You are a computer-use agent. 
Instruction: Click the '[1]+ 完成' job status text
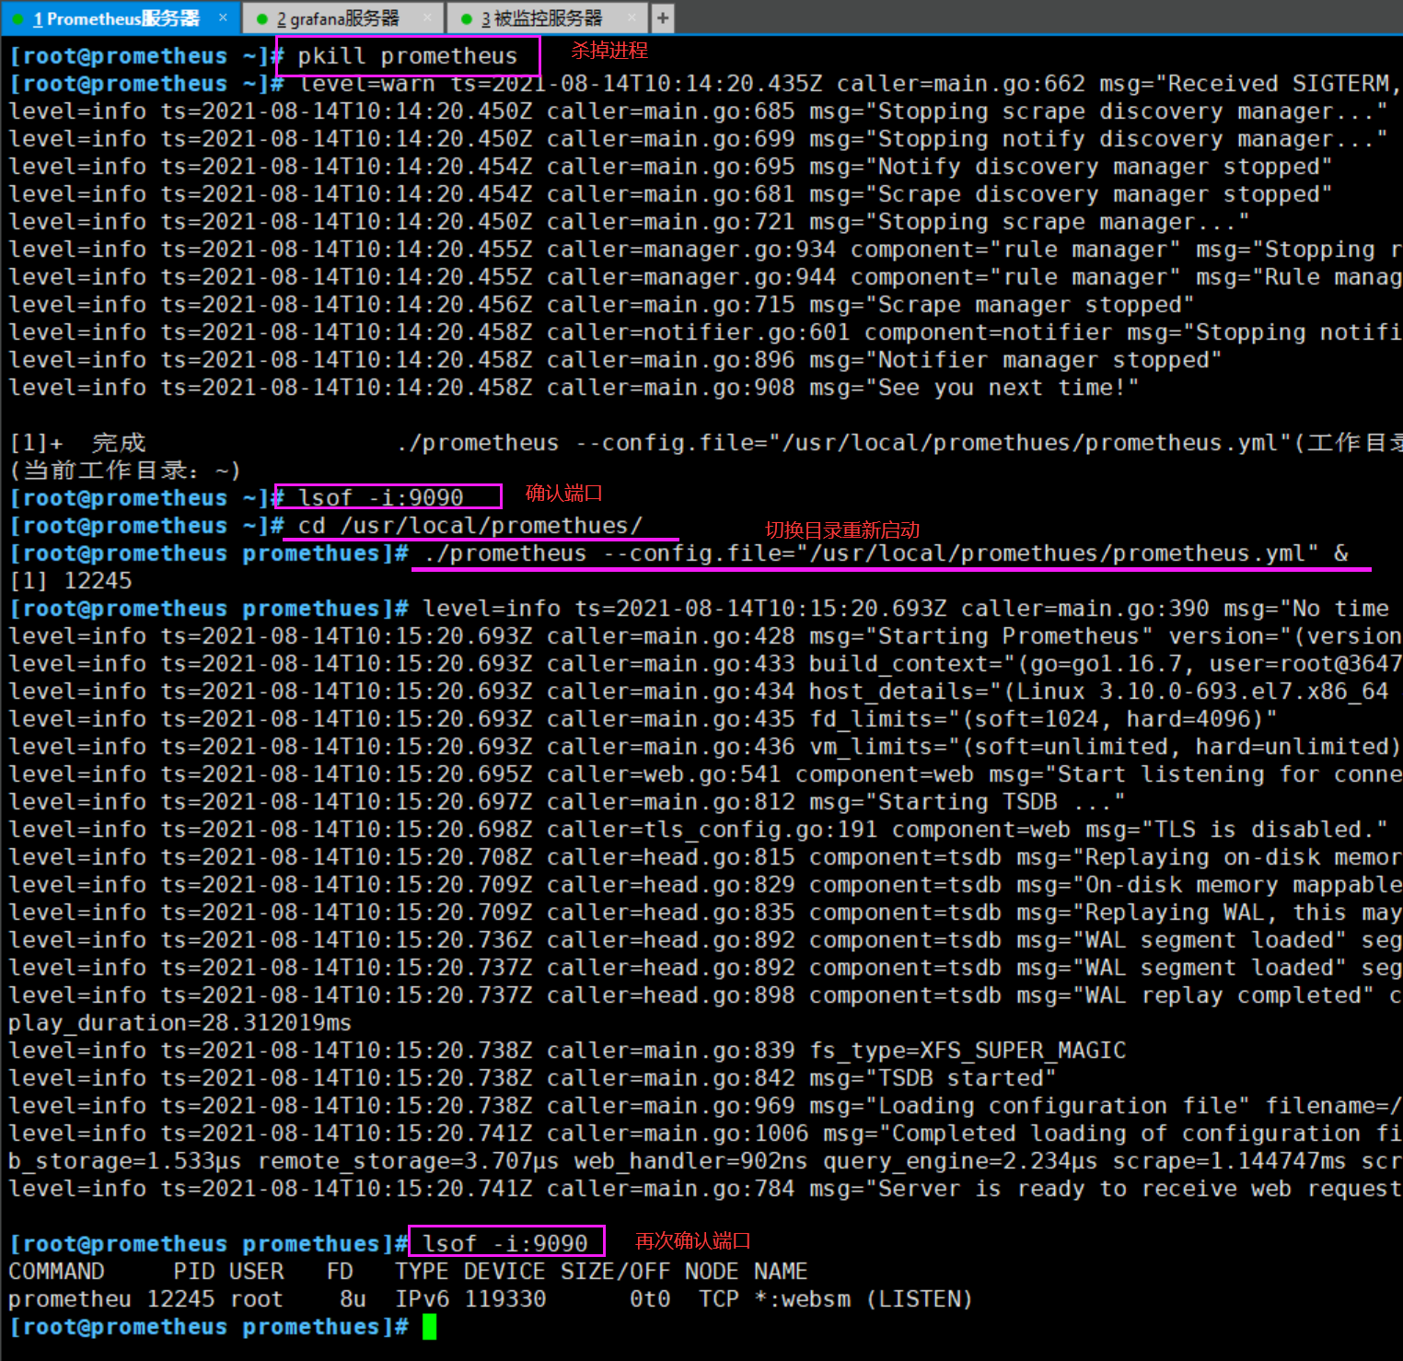tap(77, 443)
